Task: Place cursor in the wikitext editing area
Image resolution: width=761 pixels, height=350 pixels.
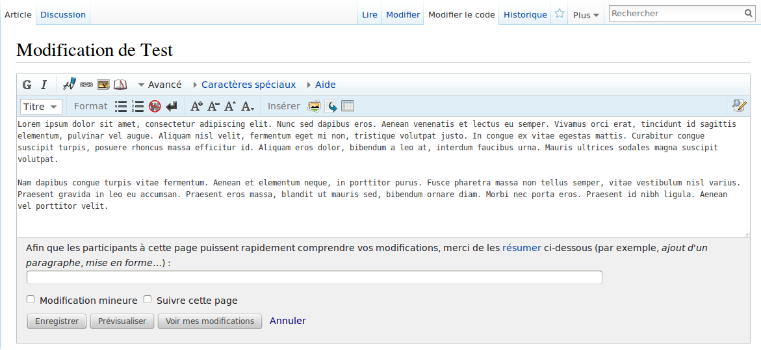Action: click(x=383, y=176)
